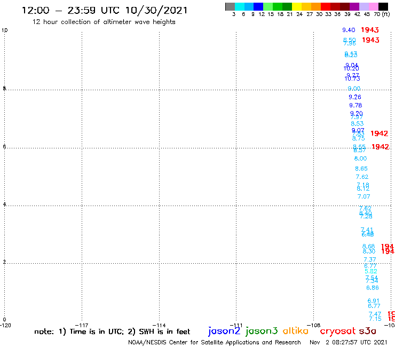
Task: Click the 1943 time label beside 9.40
Action: [x=370, y=30]
